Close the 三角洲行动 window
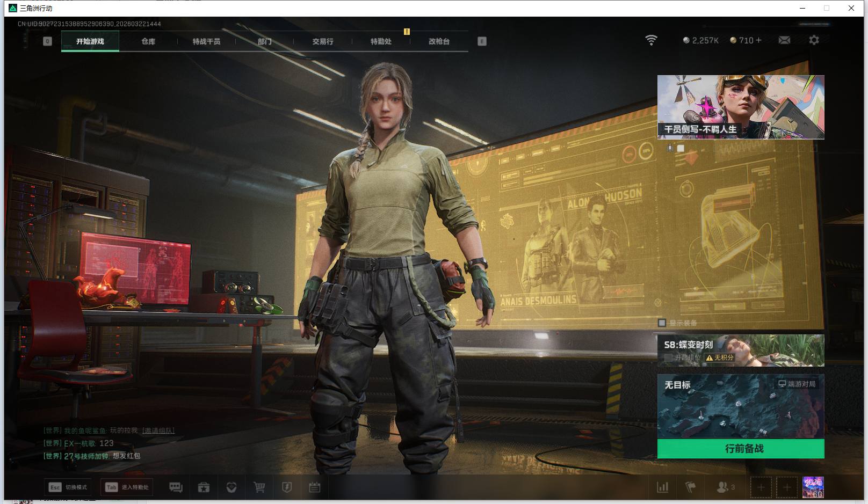868x504 pixels. [851, 8]
